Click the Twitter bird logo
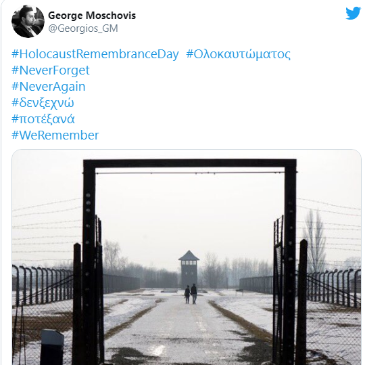The width and height of the screenshot is (365, 365). pos(353,13)
